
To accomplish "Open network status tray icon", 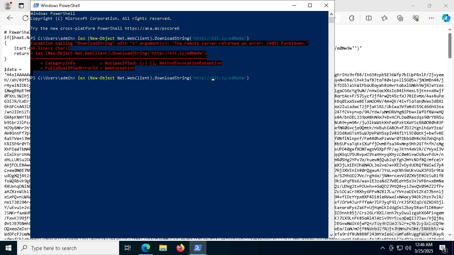I will (x=400, y=248).
